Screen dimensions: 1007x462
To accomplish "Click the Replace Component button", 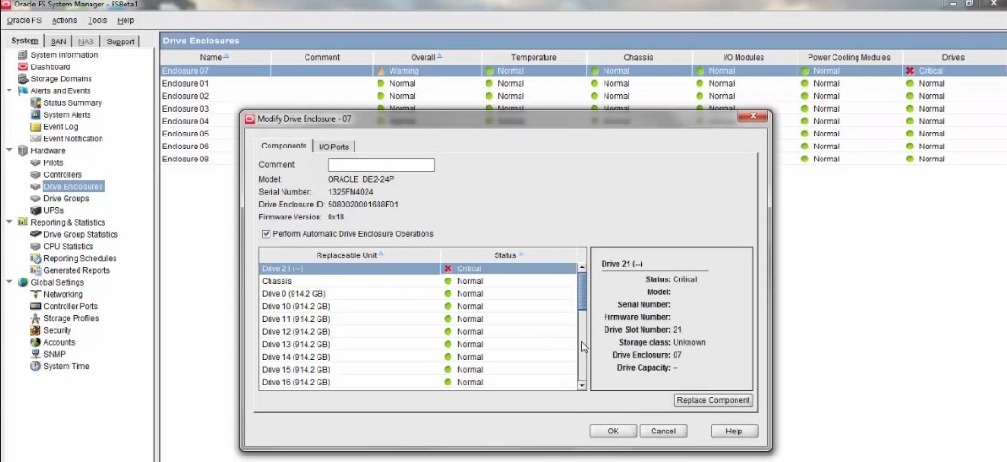I will (713, 401).
